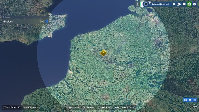199x112 pixels.
Task: Open the Gothman#2848 profile avatar
Action: pos(146,4)
